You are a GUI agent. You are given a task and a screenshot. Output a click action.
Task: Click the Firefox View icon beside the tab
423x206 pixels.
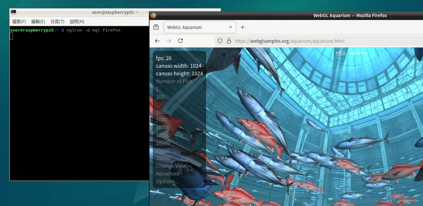point(156,27)
